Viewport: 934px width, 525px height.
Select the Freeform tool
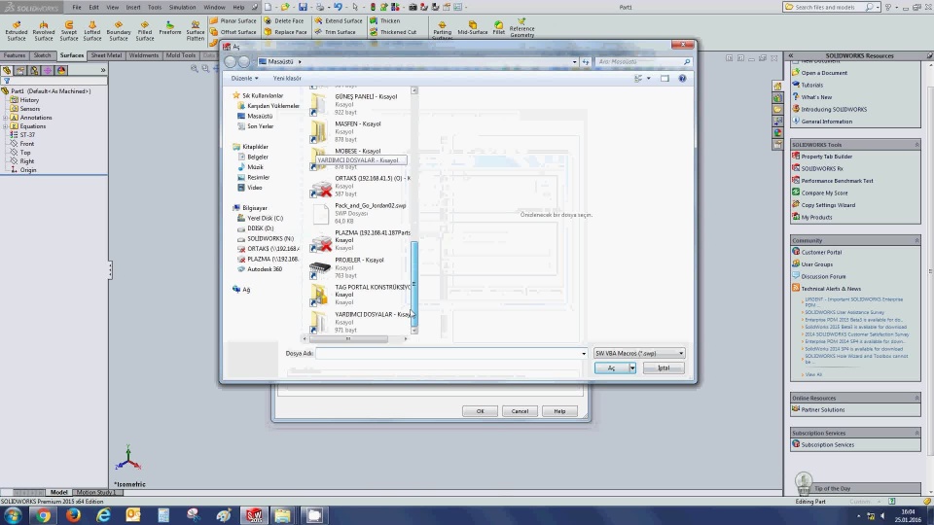pos(169,28)
